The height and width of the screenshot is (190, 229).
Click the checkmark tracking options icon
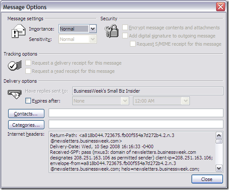click(15, 65)
